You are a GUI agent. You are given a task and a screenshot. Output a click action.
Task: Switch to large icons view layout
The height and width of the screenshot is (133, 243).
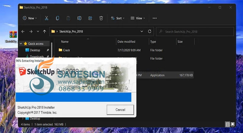coord(232,124)
